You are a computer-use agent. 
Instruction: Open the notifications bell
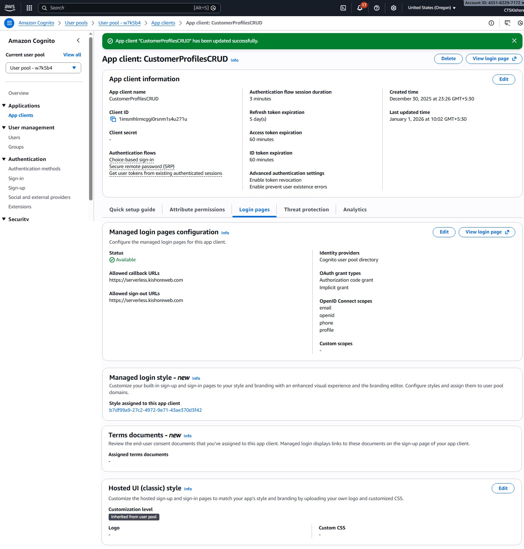pyautogui.click(x=360, y=8)
